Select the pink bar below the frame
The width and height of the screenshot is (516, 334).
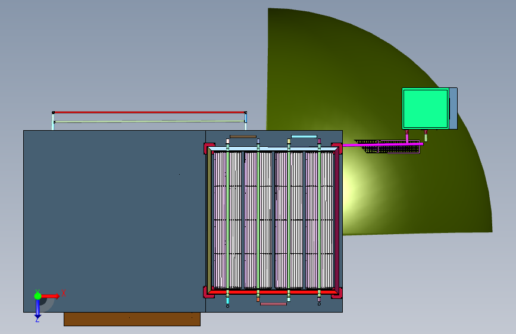[x=273, y=304]
